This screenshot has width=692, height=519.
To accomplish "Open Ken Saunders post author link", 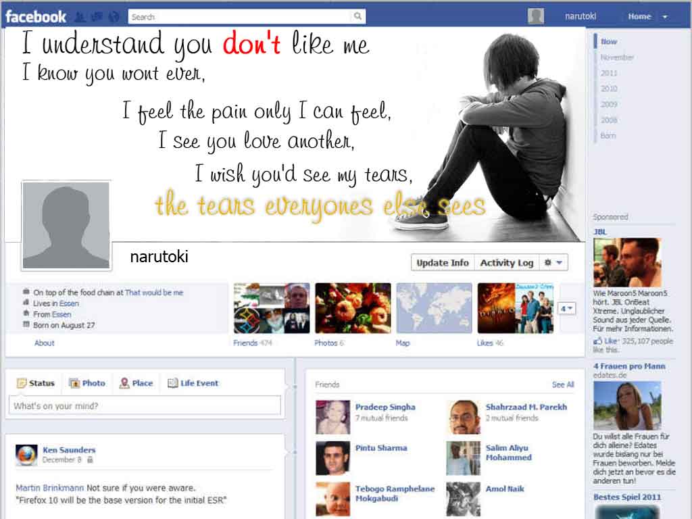I will (x=69, y=449).
